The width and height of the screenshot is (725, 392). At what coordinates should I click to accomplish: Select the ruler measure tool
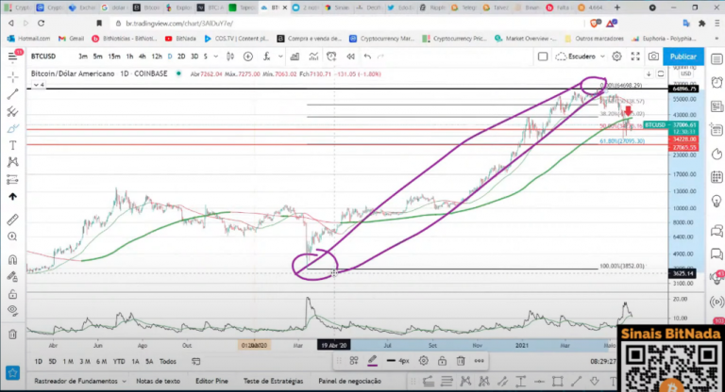12,220
